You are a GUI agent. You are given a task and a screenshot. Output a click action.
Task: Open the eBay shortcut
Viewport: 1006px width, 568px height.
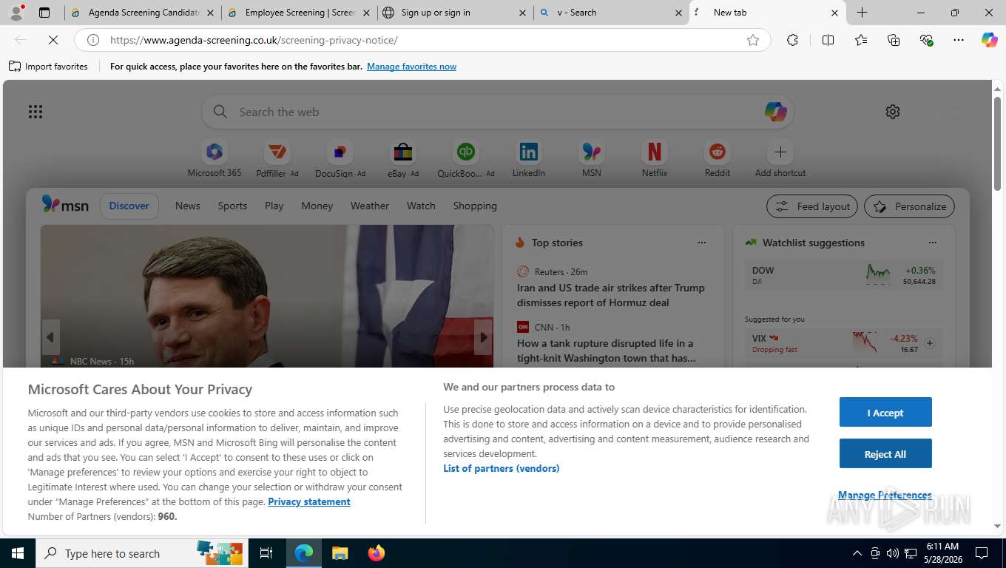pyautogui.click(x=403, y=159)
